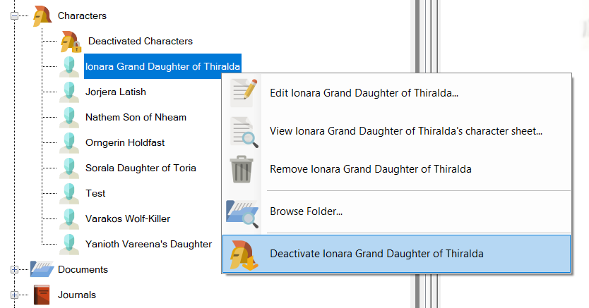
Task: Click the Journals book icon
Action: click(x=42, y=295)
